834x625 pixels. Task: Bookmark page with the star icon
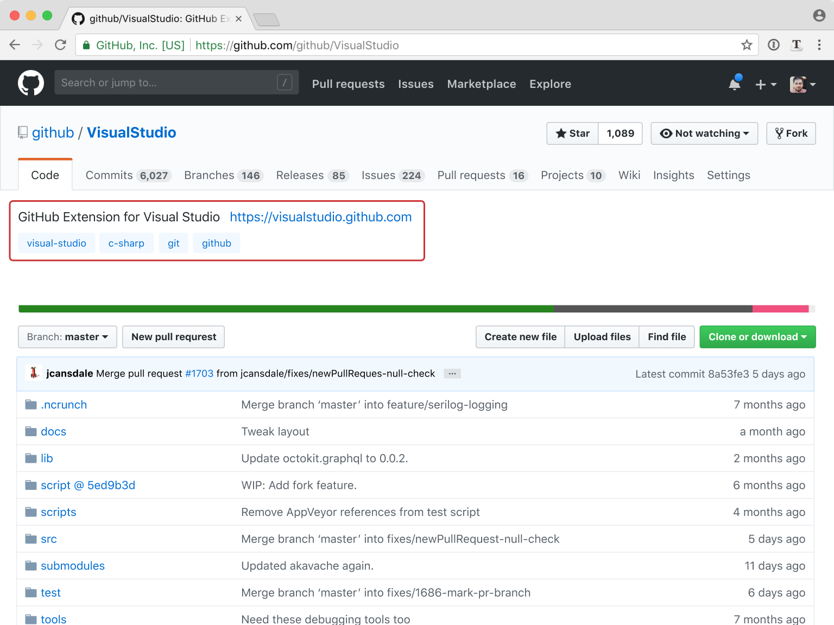[747, 45]
